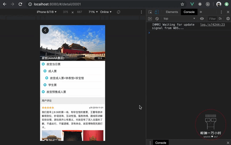This screenshot has width=231, height=145.
Task: Switch to the Elements tab
Action: [172, 12]
